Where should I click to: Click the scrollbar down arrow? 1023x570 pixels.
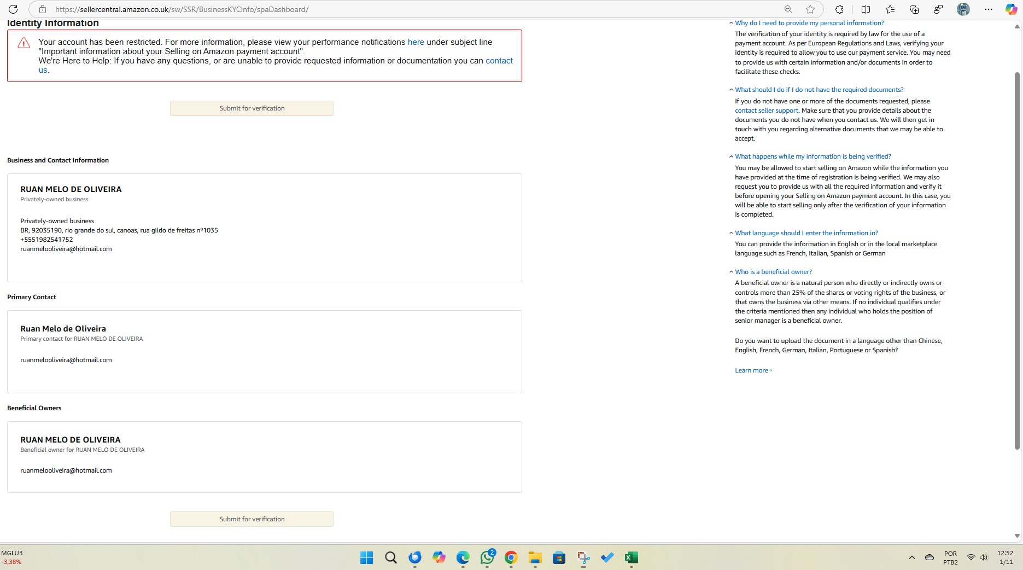tap(1017, 536)
